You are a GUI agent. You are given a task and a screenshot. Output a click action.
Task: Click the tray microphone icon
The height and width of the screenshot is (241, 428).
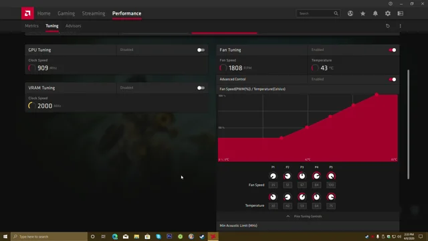[x=378, y=236]
